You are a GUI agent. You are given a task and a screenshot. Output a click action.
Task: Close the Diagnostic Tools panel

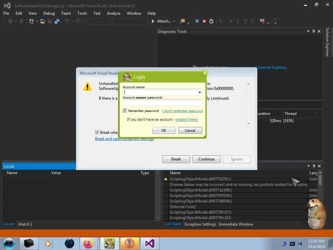tap(319, 32)
